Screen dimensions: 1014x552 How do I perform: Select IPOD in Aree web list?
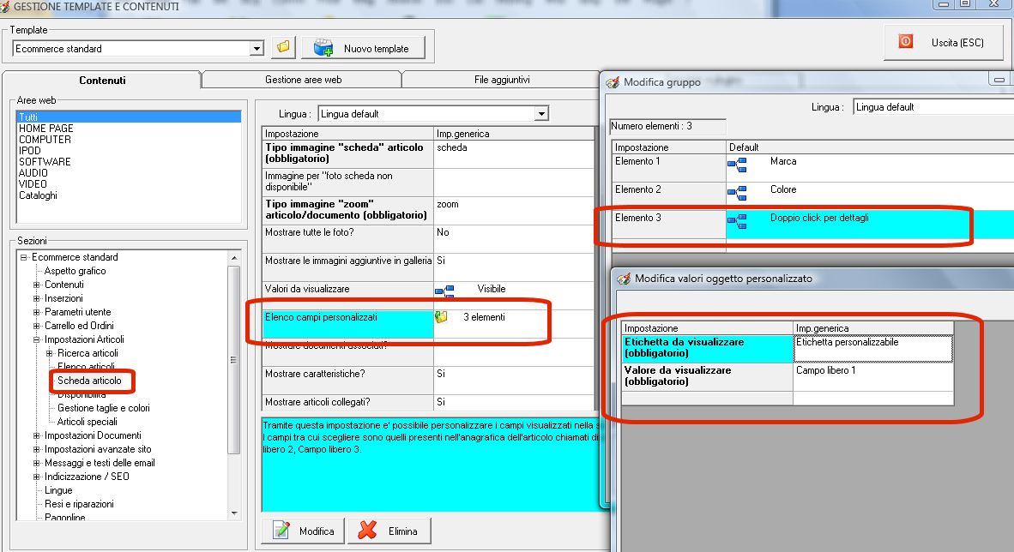point(30,151)
